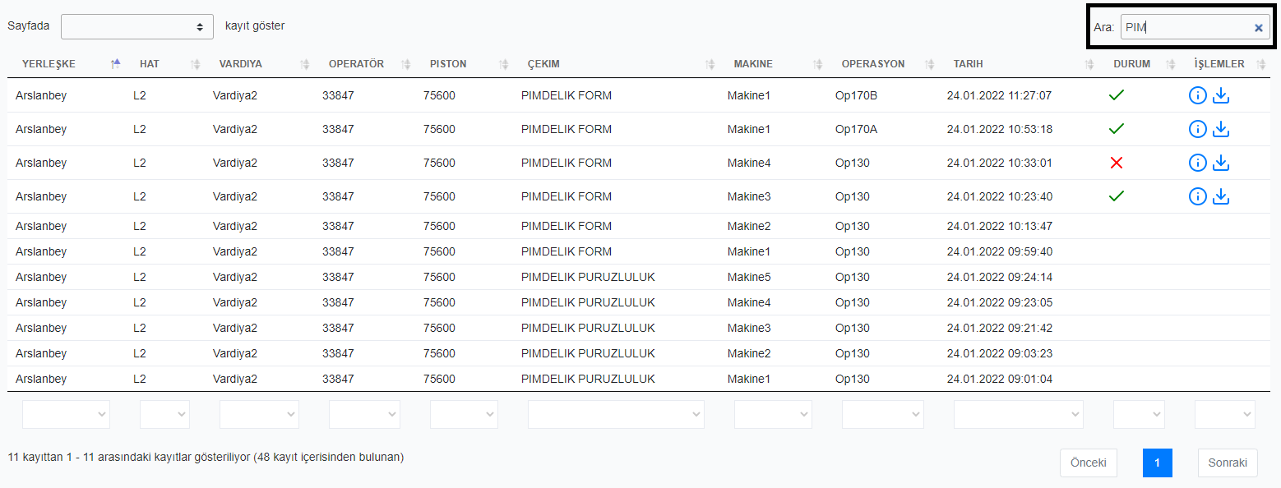
Task: Go to the next page with Sonraki
Action: click(x=1227, y=463)
